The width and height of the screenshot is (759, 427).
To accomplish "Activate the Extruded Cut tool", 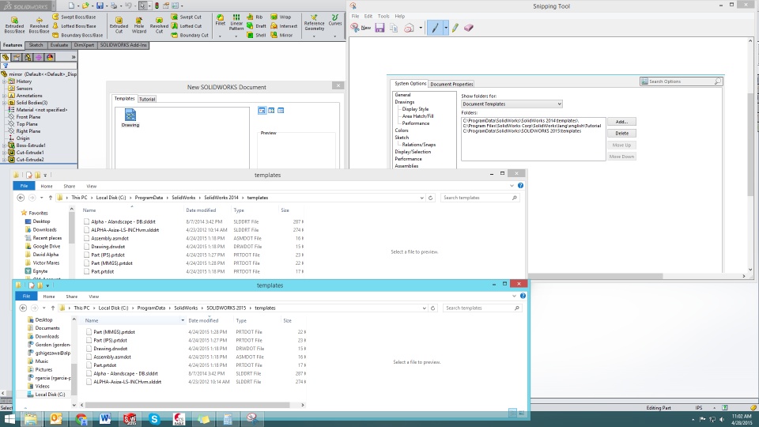I will 119,25.
